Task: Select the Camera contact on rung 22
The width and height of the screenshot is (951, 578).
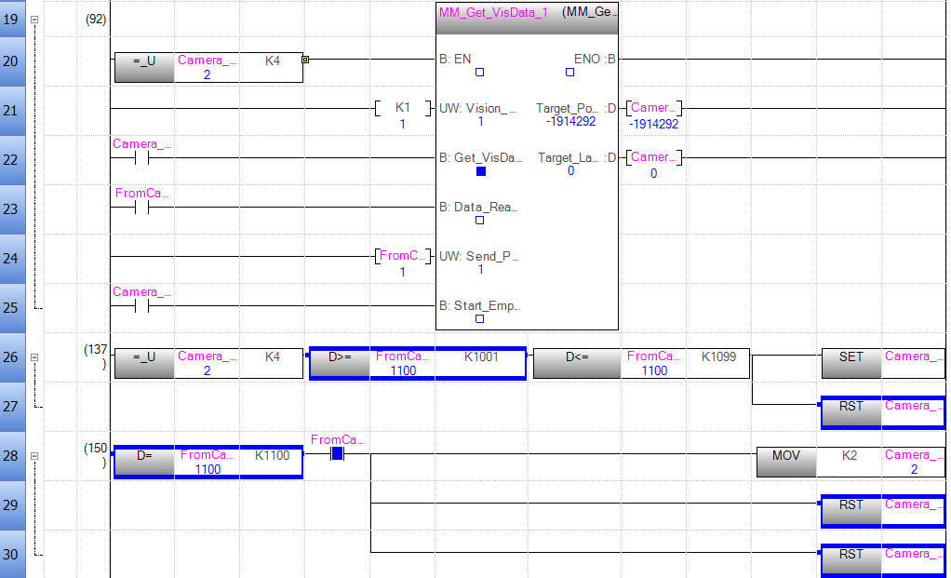Action: (x=140, y=160)
